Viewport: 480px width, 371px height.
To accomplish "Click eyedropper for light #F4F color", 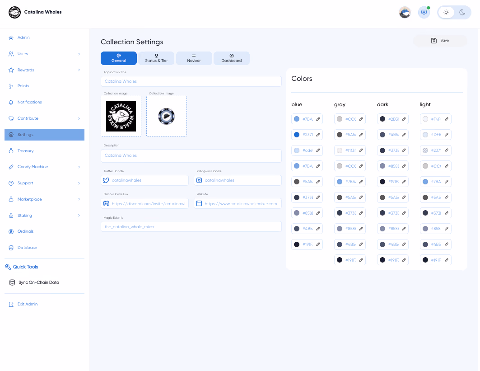I will (x=447, y=119).
